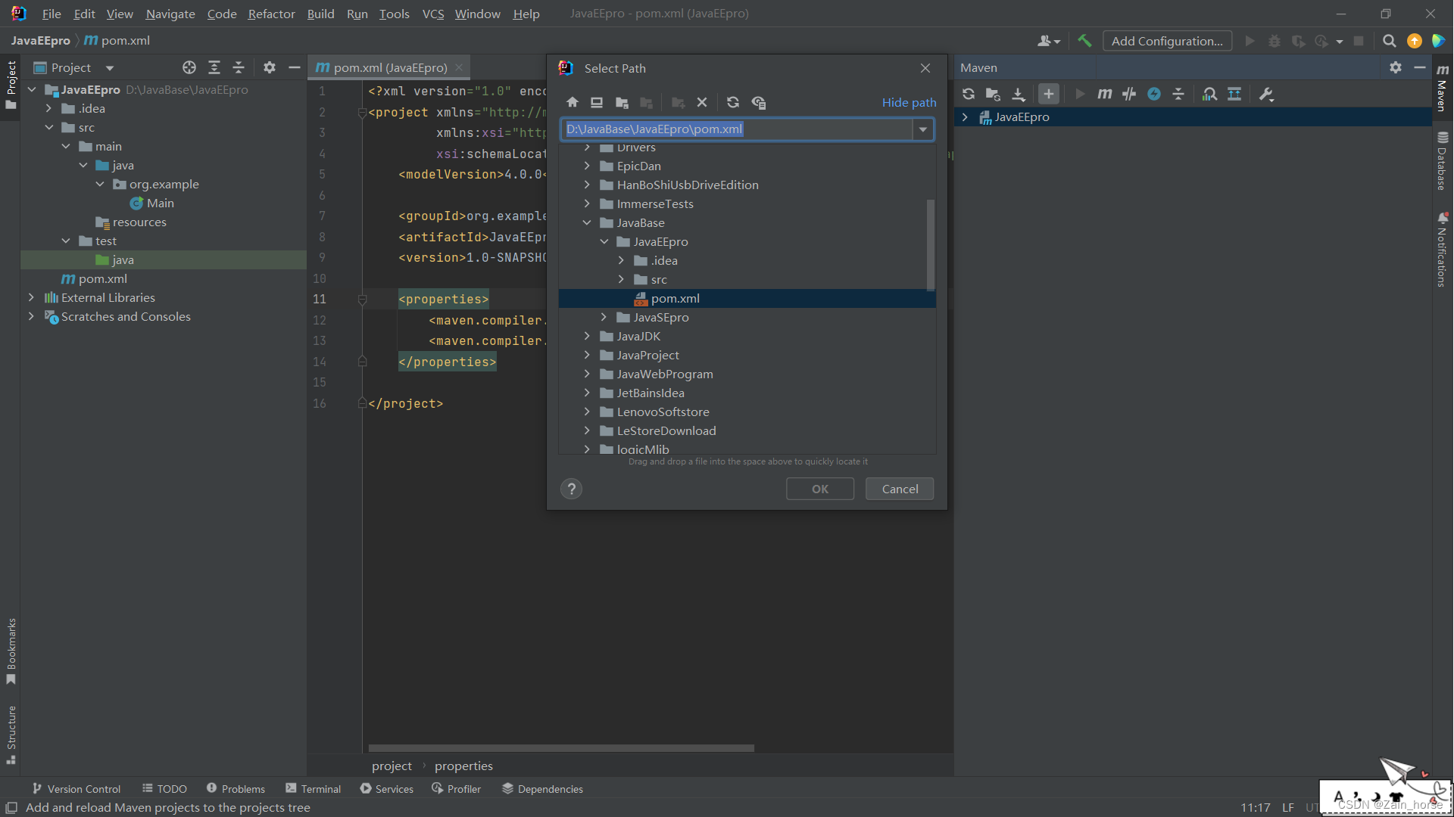Click OK in Select Path dialog
Image resolution: width=1454 pixels, height=817 pixels.
pos(820,489)
